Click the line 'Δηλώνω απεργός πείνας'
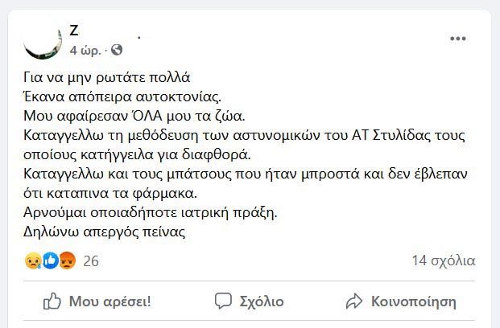Screen dimensions: 500x328 pyautogui.click(x=105, y=232)
